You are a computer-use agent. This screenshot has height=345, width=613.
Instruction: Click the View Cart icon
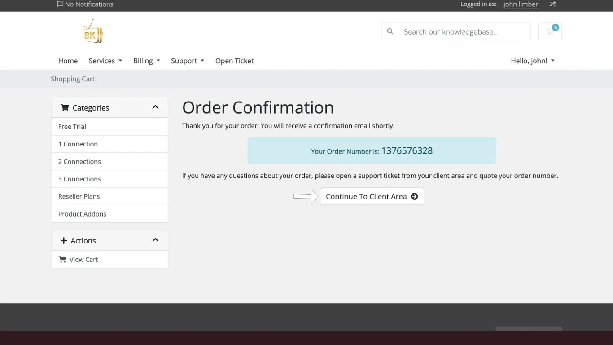click(62, 259)
